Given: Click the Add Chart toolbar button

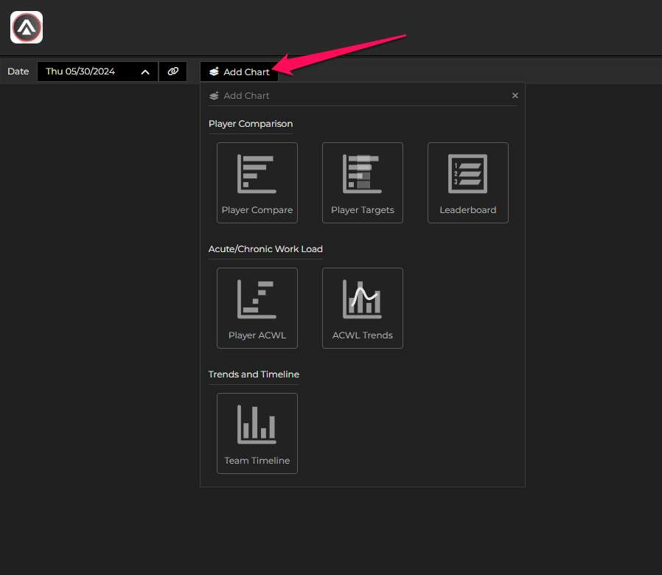Looking at the screenshot, I should 239,72.
